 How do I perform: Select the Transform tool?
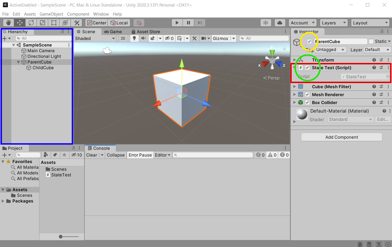pos(65,23)
